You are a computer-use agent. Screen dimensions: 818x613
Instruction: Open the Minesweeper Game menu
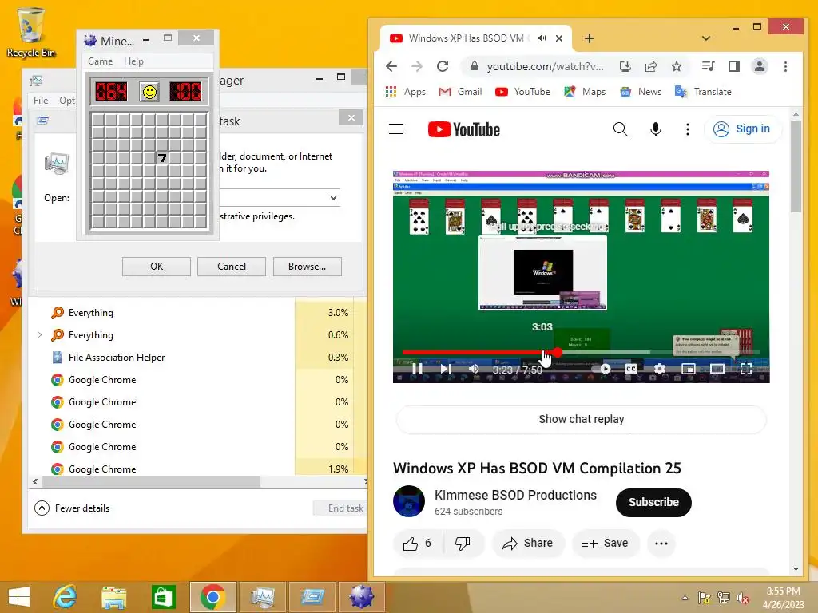[100, 61]
